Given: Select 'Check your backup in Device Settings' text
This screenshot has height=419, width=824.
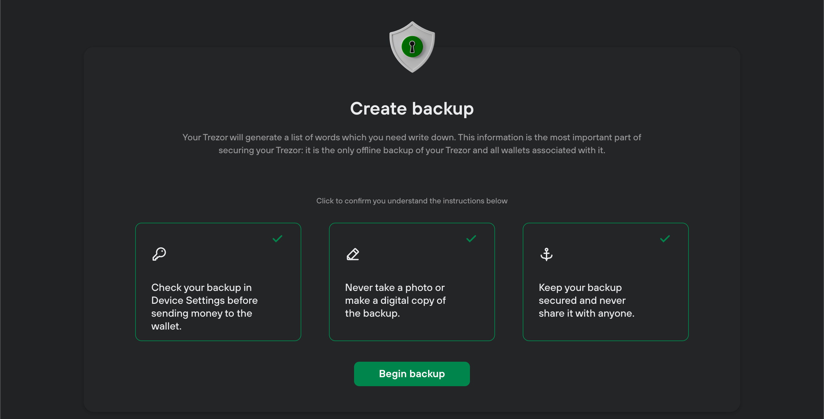Looking at the screenshot, I should coord(205,307).
